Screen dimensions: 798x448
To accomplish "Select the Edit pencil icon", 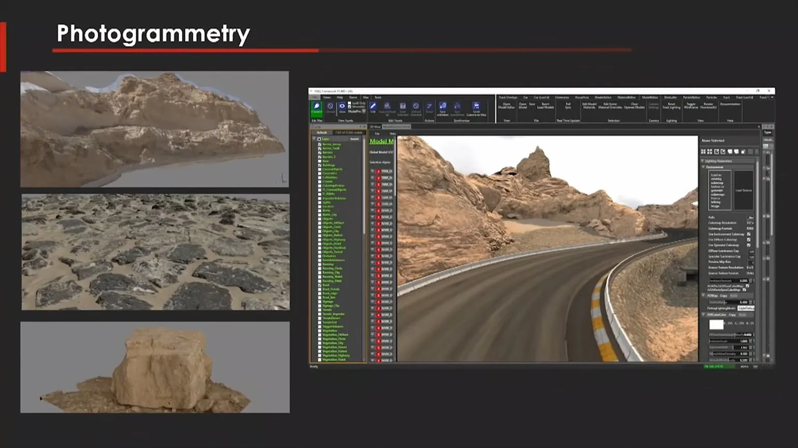I will point(373,107).
